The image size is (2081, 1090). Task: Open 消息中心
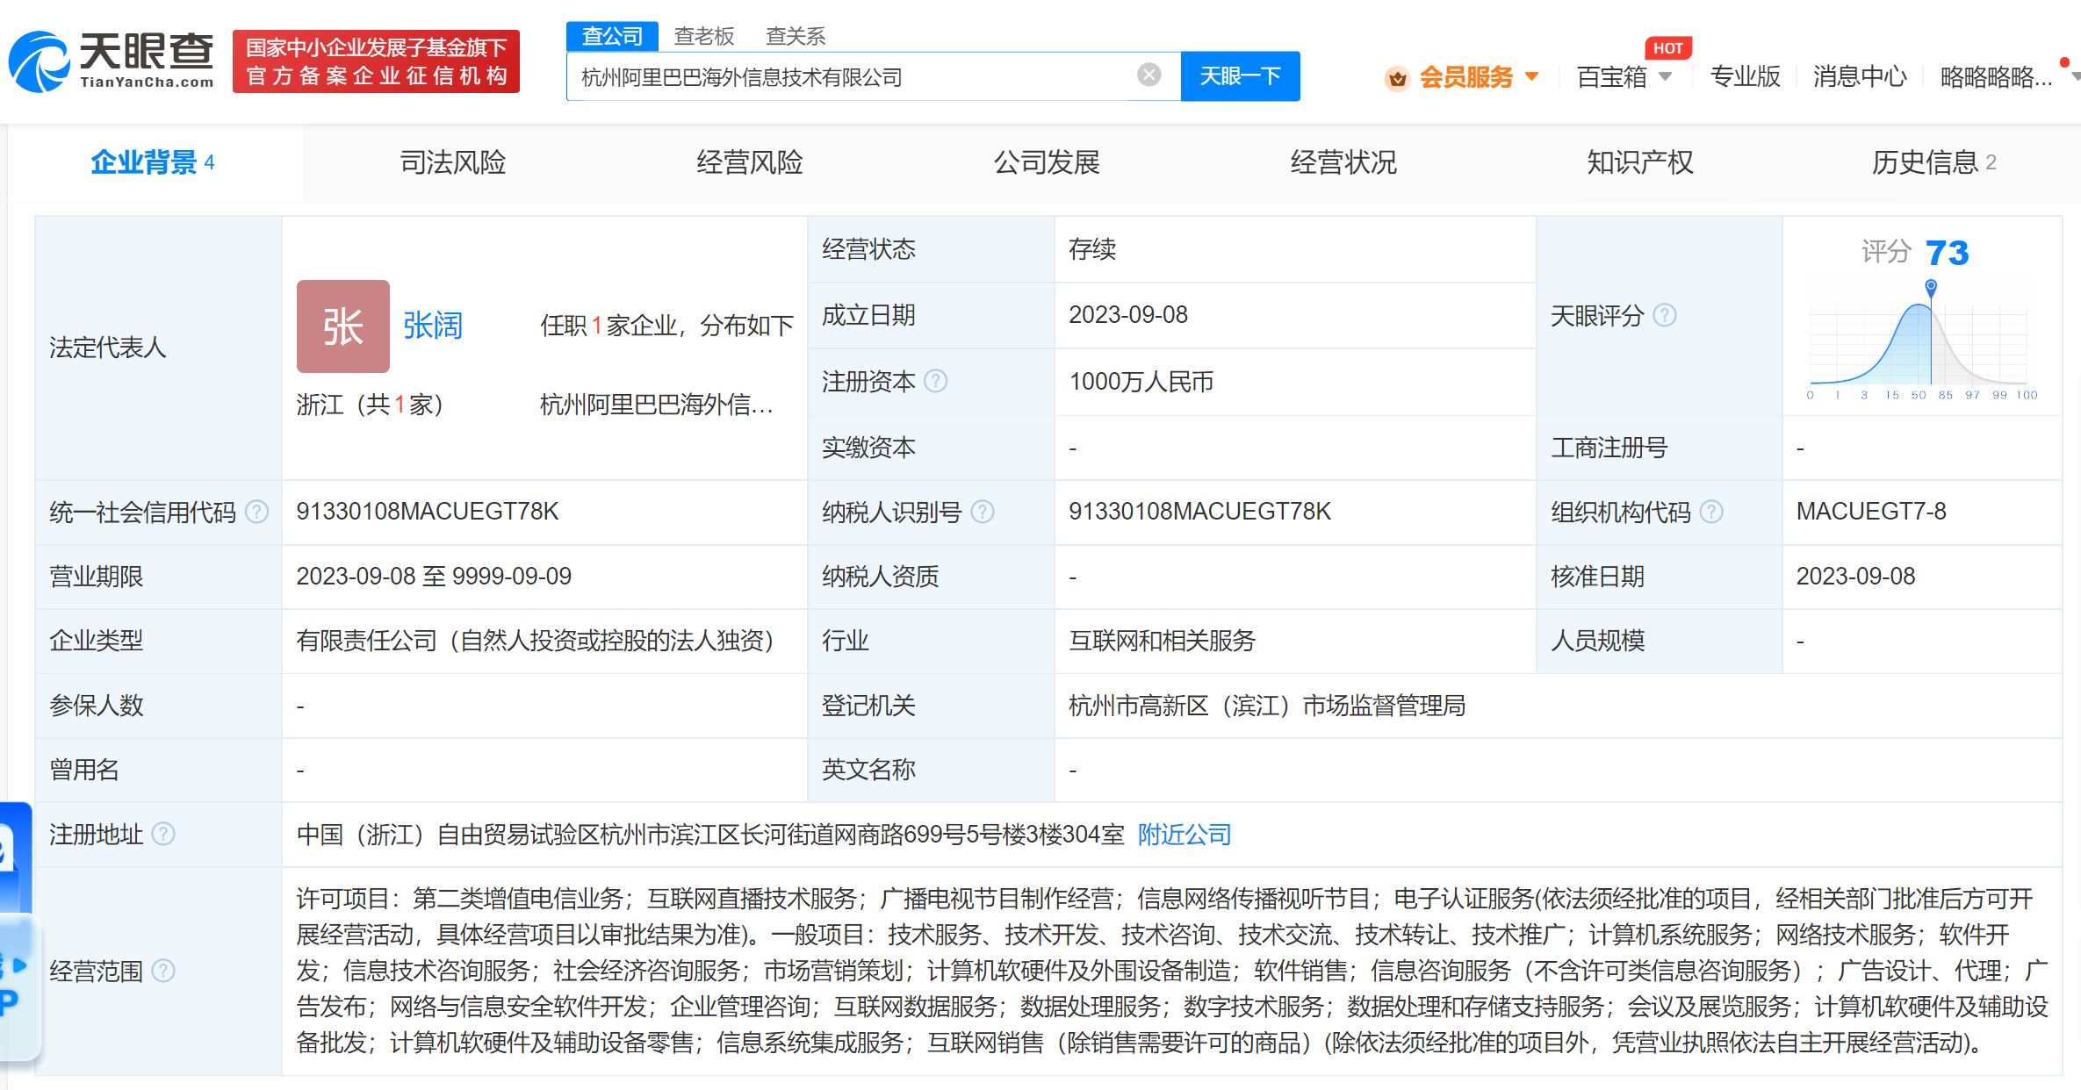(1860, 77)
